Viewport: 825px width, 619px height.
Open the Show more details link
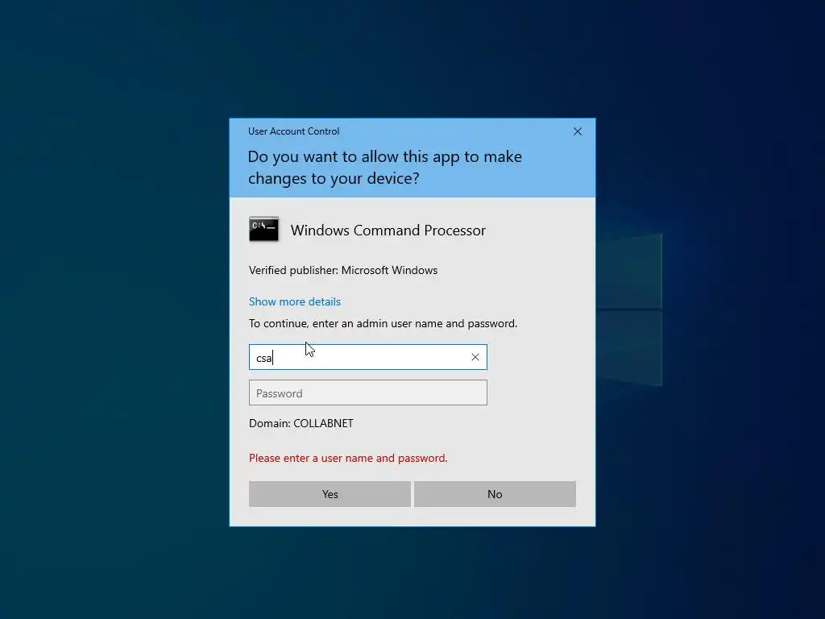295,301
